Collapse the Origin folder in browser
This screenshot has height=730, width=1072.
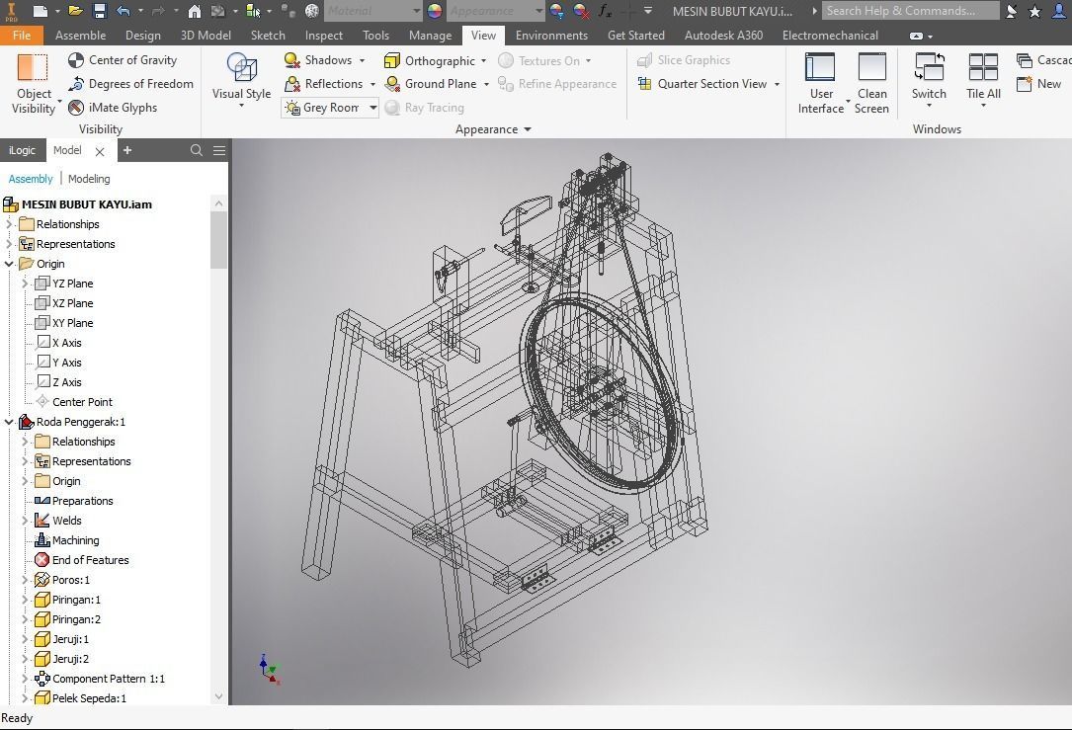[x=9, y=264]
